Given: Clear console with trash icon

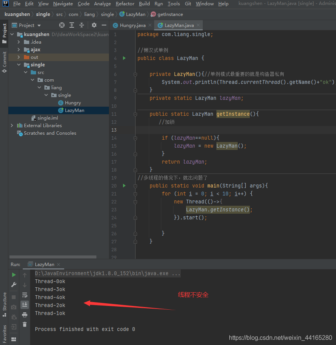Looking at the screenshot, I should tap(25, 325).
